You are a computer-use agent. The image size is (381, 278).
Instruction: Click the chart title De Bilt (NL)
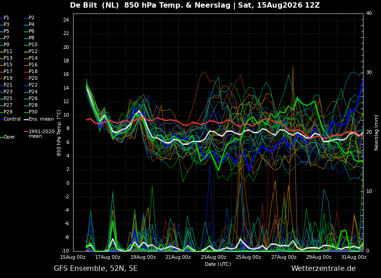coord(95,5)
